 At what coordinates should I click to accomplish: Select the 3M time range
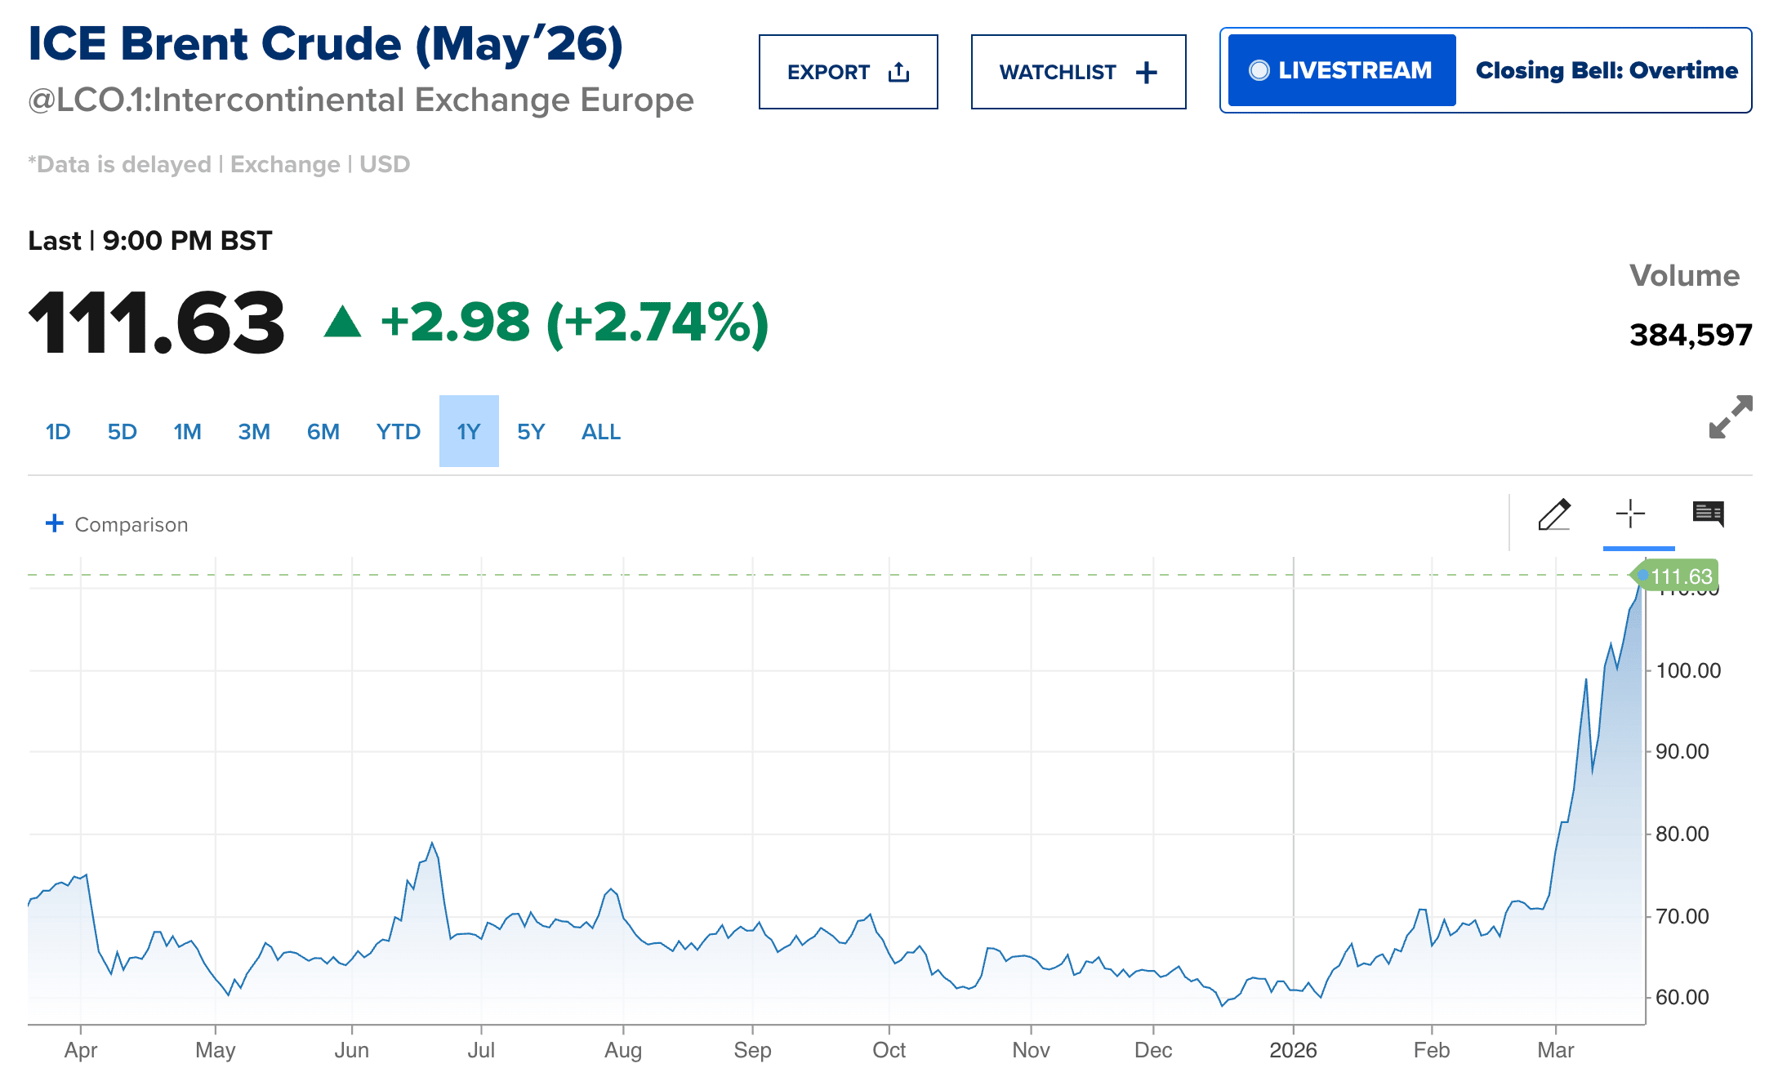point(254,432)
